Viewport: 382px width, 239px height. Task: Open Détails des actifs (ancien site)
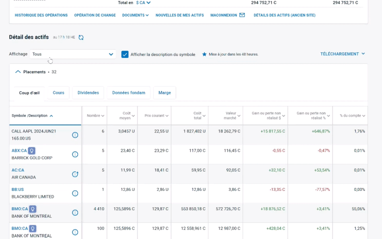tap(285, 15)
